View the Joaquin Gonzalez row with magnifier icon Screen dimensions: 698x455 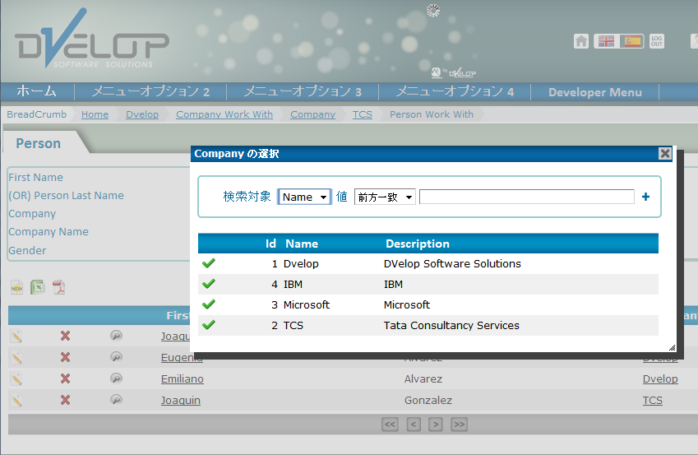116,400
